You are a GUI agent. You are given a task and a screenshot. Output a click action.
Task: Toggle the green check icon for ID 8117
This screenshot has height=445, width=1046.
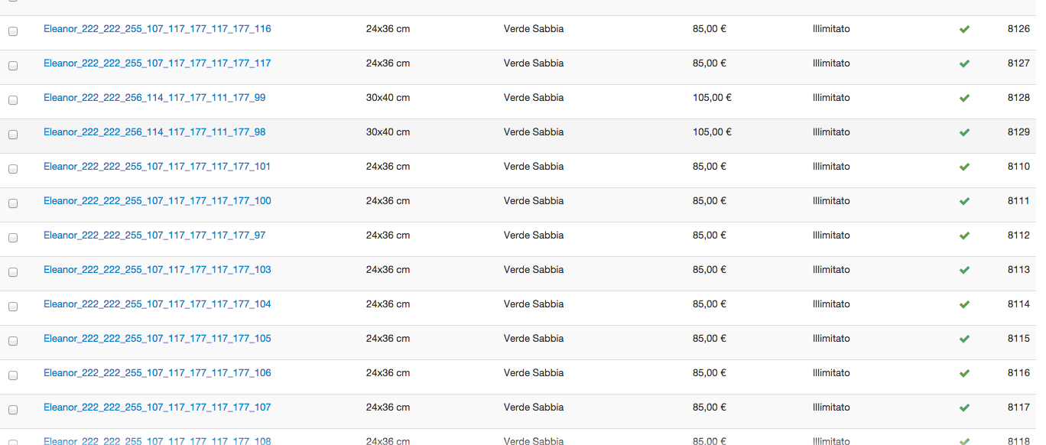(964, 408)
